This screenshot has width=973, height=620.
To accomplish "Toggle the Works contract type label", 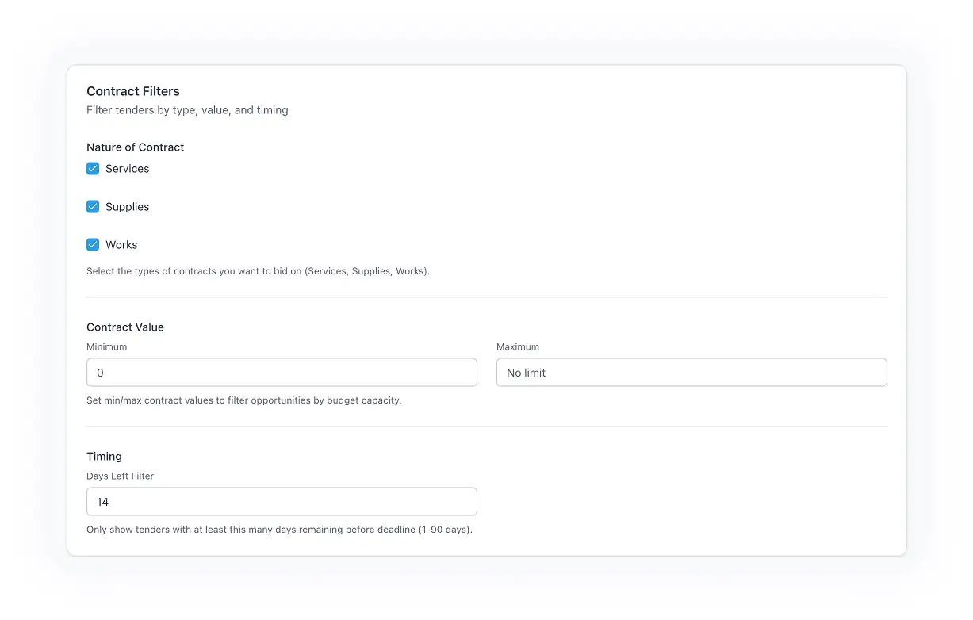I will click(121, 244).
